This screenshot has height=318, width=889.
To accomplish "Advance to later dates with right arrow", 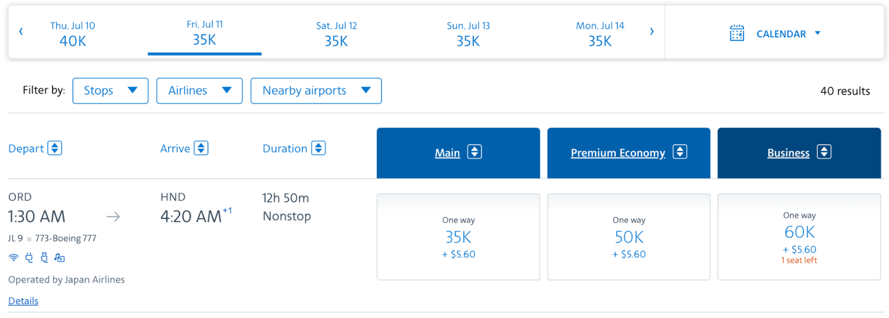I will 651,31.
